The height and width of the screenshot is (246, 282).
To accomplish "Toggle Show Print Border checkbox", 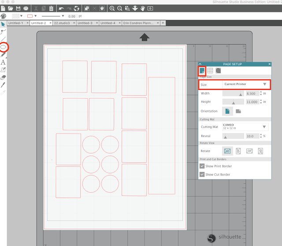I will coord(202,166).
